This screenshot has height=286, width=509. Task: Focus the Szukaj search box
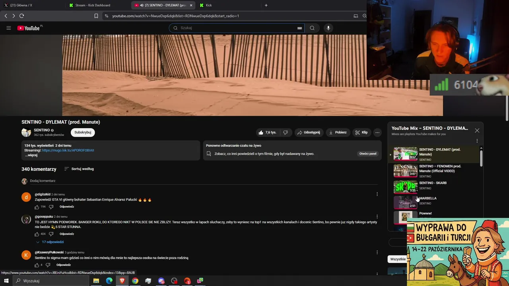pyautogui.click(x=237, y=28)
